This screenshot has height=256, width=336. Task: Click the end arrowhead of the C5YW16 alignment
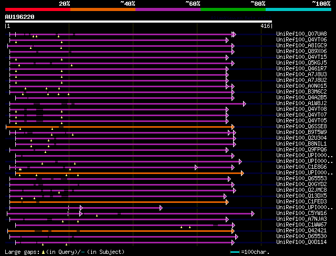[x=253, y=214]
